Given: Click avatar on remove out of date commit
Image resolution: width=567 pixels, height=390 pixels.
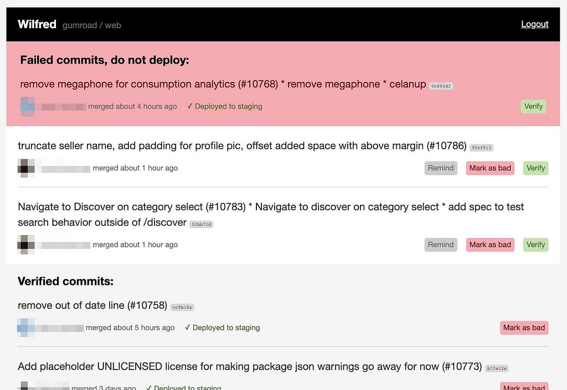Looking at the screenshot, I should (26, 327).
